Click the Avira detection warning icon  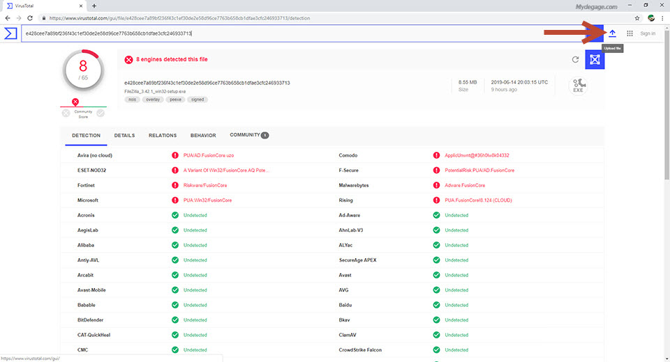(x=175, y=155)
